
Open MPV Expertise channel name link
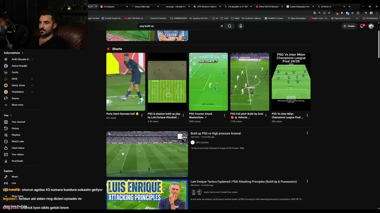pyautogui.click(x=202, y=143)
